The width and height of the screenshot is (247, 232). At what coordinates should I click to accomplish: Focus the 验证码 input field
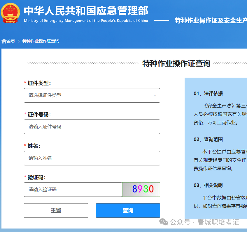pos(73,190)
